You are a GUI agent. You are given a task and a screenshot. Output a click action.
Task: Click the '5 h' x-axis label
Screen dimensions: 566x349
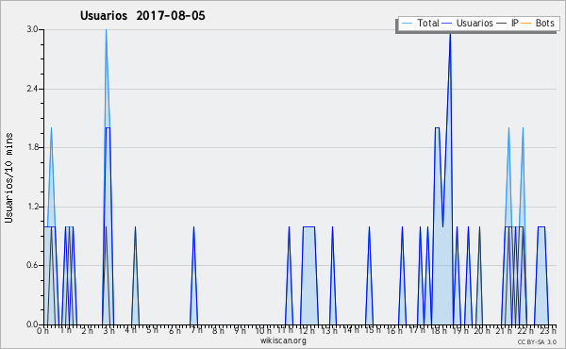(x=152, y=330)
